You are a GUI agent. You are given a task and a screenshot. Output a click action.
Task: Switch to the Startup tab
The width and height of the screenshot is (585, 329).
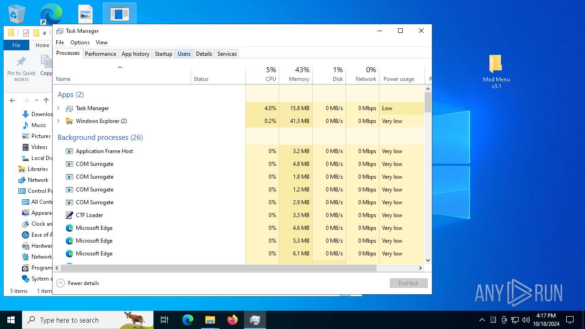[163, 54]
